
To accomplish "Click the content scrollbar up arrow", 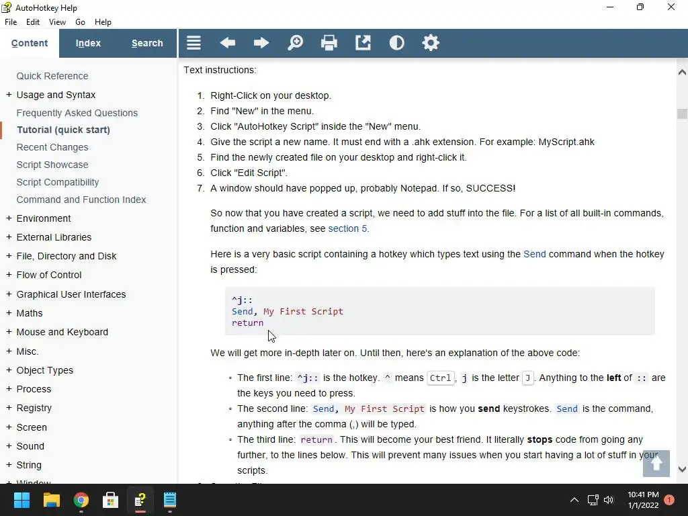I will [682, 72].
